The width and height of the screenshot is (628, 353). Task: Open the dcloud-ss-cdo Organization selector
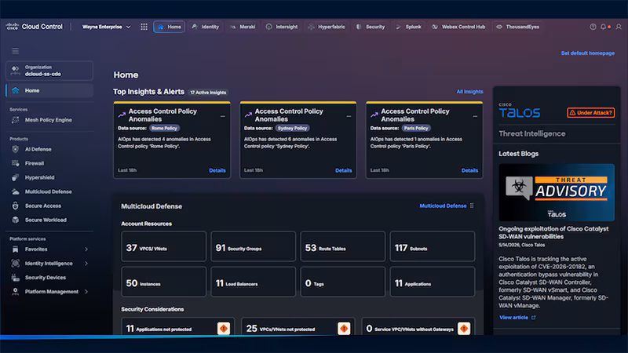click(49, 71)
